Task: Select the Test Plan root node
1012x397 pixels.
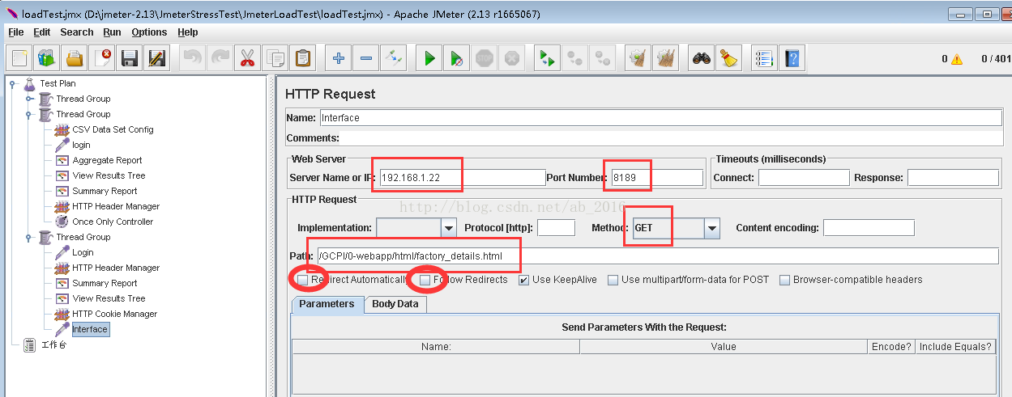Action: coord(58,83)
